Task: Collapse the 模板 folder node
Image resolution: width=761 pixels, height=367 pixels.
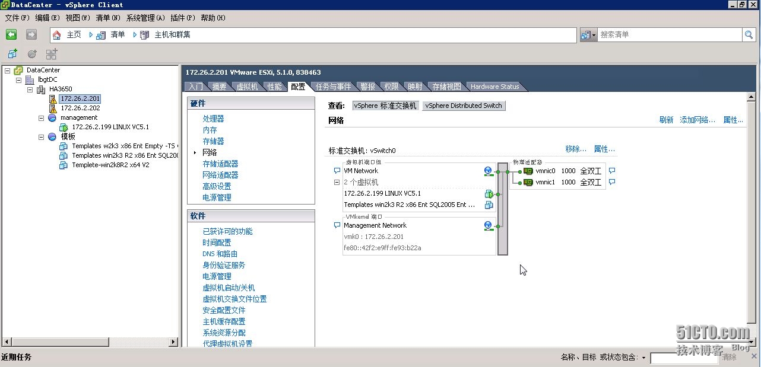Action: [x=41, y=137]
